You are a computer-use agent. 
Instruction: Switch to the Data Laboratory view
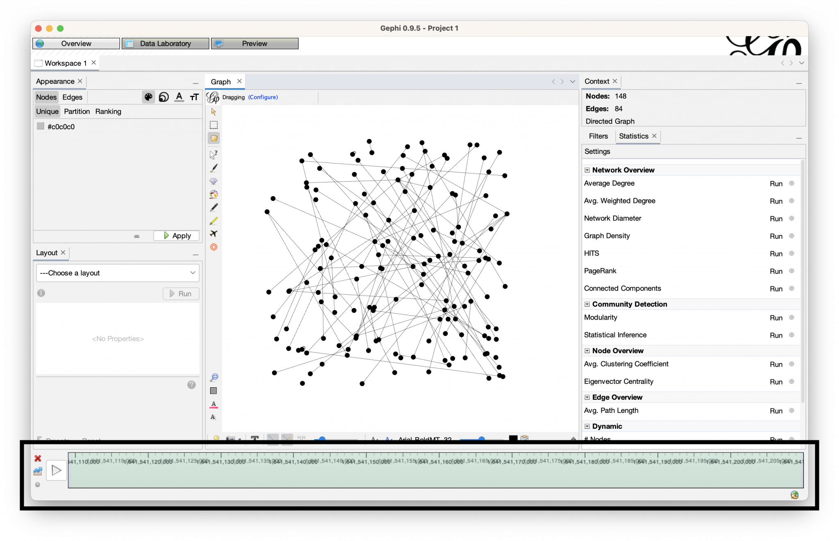(x=165, y=43)
